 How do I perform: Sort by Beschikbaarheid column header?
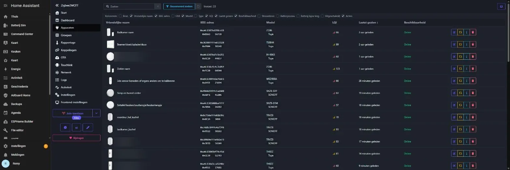coord(415,23)
